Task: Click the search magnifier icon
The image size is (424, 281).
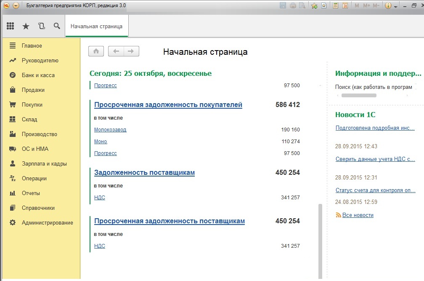Action: click(57, 26)
